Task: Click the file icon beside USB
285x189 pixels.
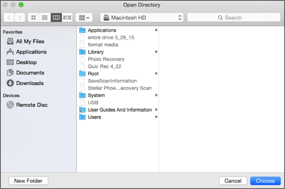Action: click(82, 102)
